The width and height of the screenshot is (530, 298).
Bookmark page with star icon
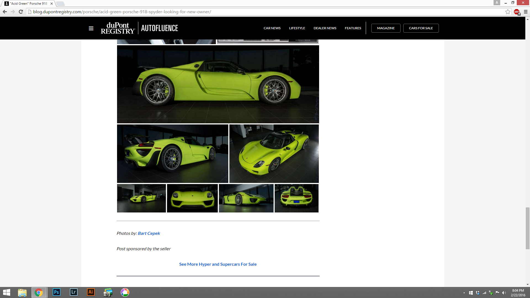[508, 12]
